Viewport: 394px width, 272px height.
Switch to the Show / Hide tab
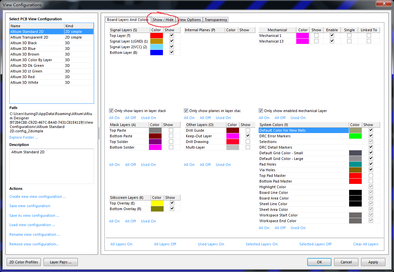pyautogui.click(x=163, y=20)
